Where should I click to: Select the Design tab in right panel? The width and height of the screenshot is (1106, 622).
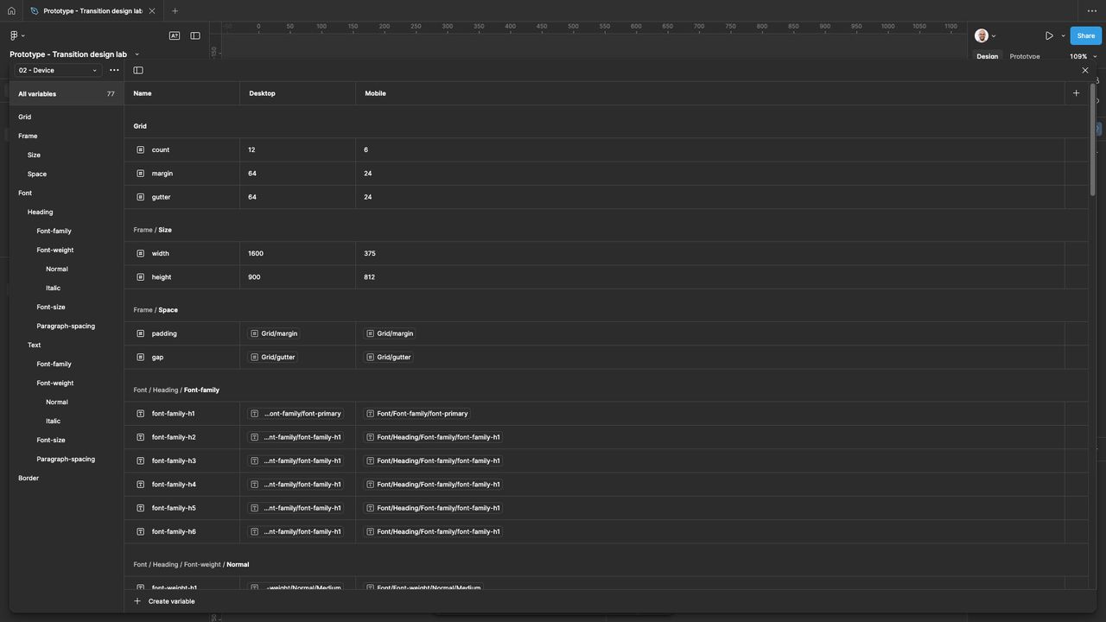coord(987,56)
